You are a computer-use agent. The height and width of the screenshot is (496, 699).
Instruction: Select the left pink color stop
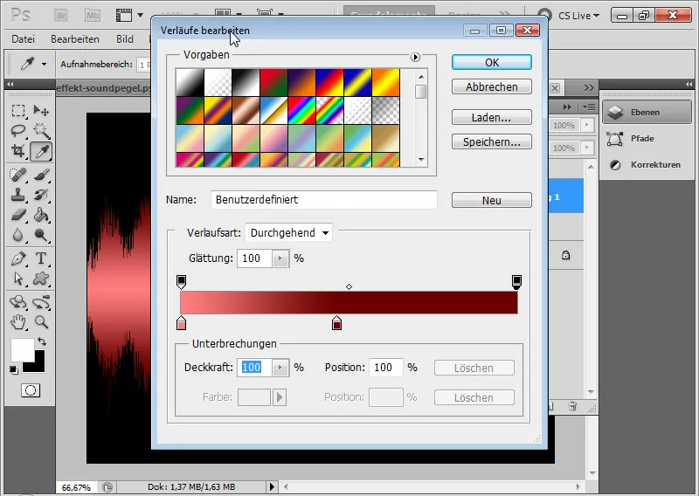(x=181, y=323)
